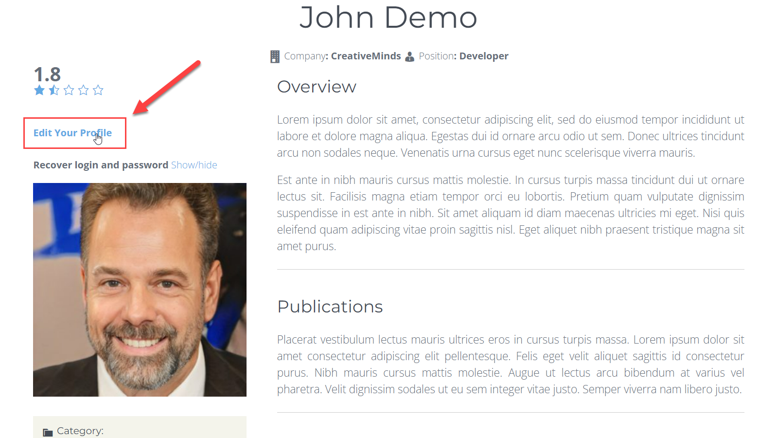Select the Developer position text
778x438 pixels.
(x=484, y=56)
